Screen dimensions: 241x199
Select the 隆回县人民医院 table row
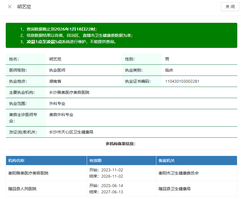pyautogui.click(x=22, y=189)
